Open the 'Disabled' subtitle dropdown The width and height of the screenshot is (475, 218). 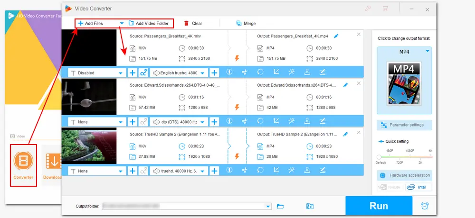pyautogui.click(x=97, y=73)
